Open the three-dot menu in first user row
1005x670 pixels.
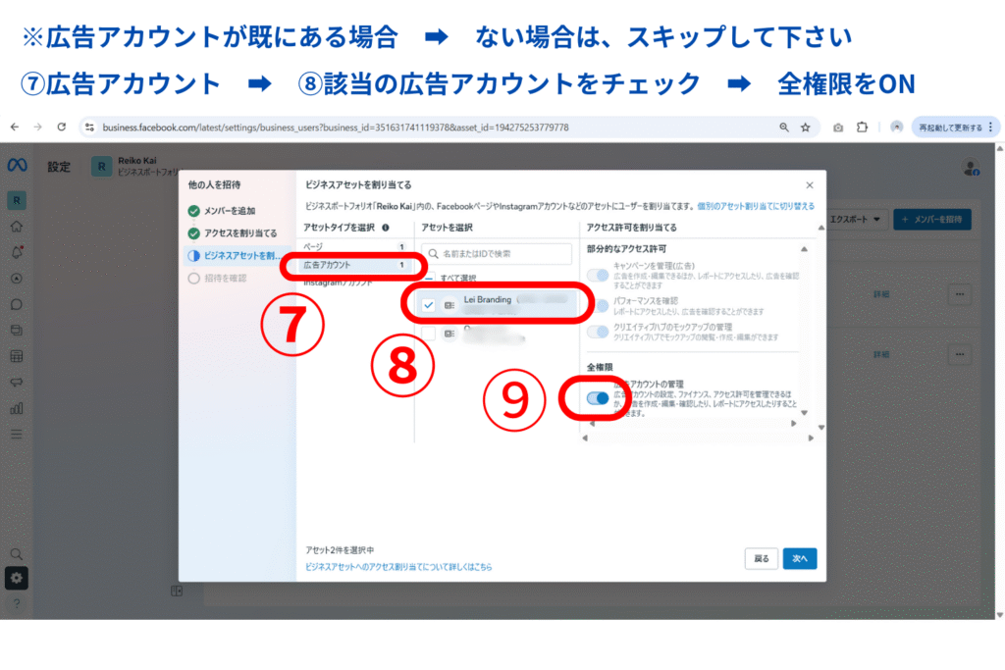(x=958, y=293)
